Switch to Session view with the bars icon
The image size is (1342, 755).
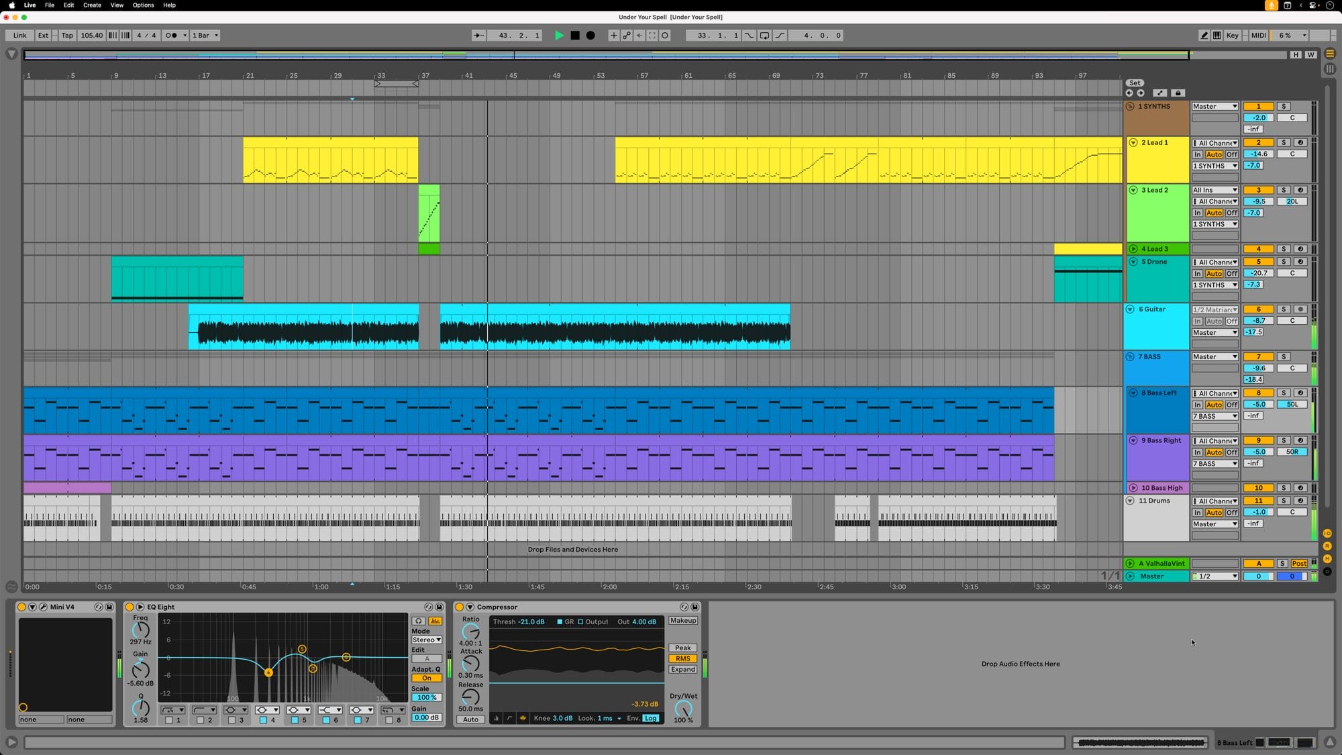click(x=1330, y=68)
